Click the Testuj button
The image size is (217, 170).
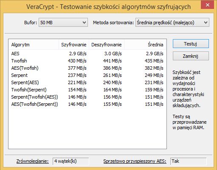pyautogui.click(x=191, y=44)
